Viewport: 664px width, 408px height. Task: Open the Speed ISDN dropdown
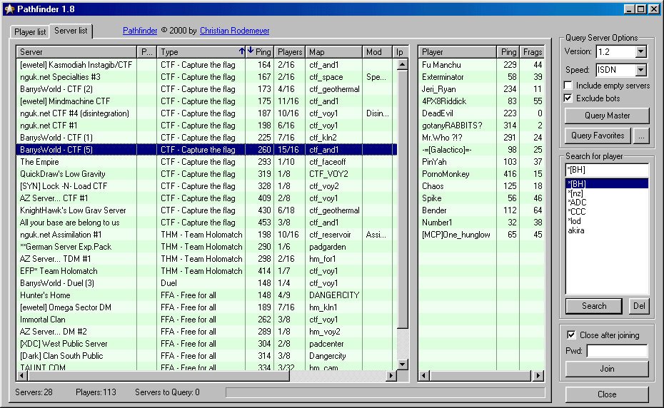641,70
